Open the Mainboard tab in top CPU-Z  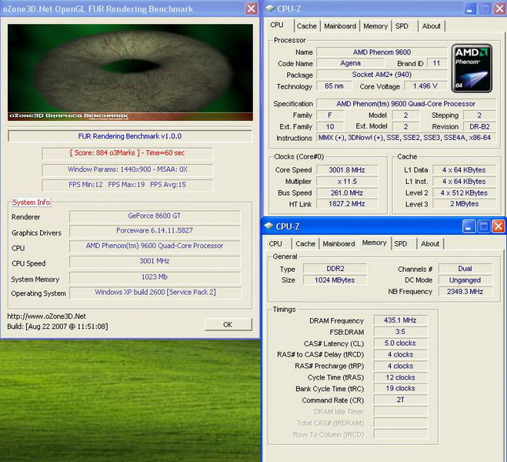(x=340, y=26)
